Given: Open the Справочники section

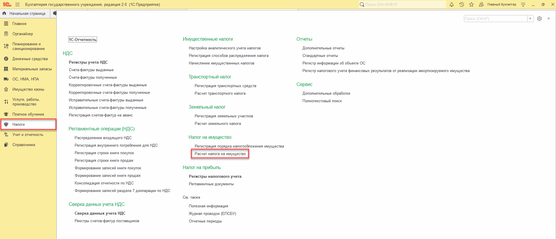Looking at the screenshot, I should pos(24,145).
